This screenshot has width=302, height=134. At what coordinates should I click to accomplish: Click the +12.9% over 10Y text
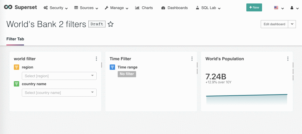[x=218, y=82]
